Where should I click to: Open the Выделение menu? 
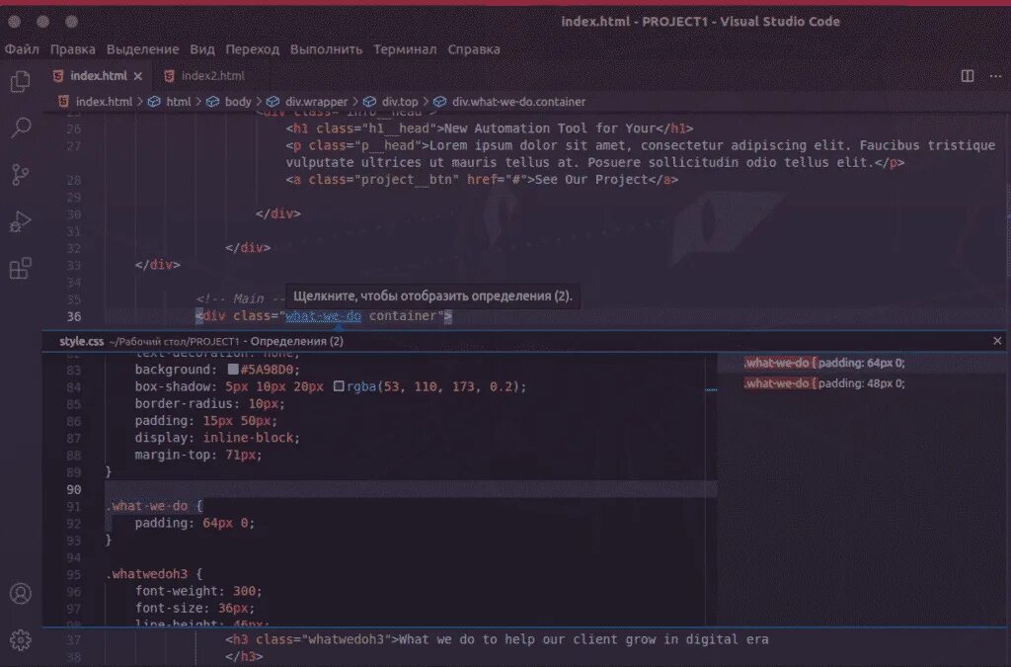coord(142,49)
